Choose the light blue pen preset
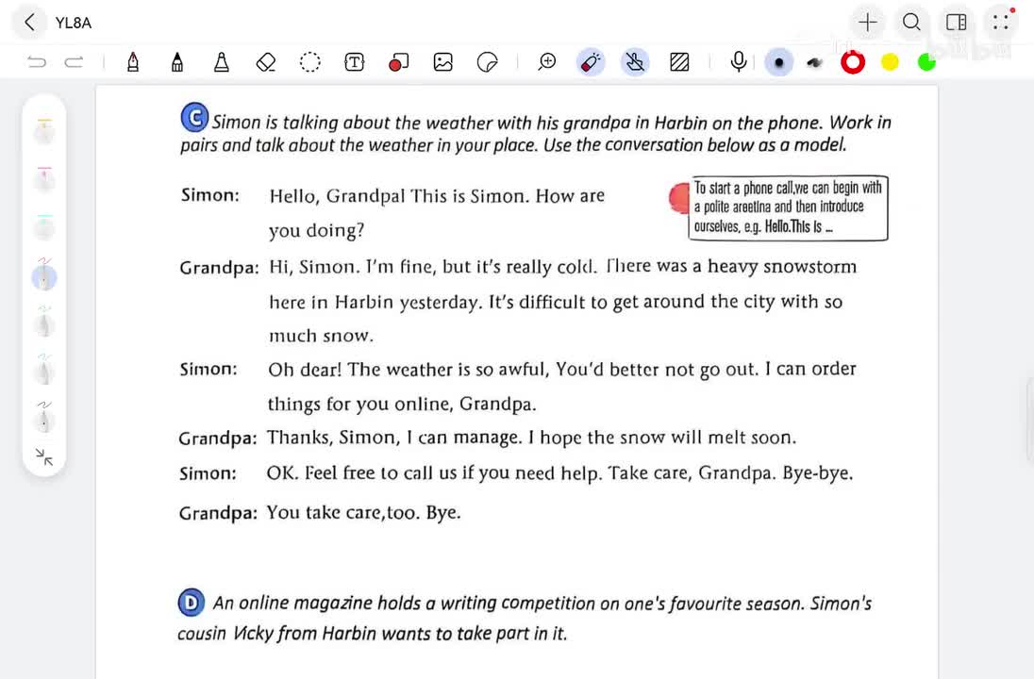The height and width of the screenshot is (679, 1034). pos(44,371)
